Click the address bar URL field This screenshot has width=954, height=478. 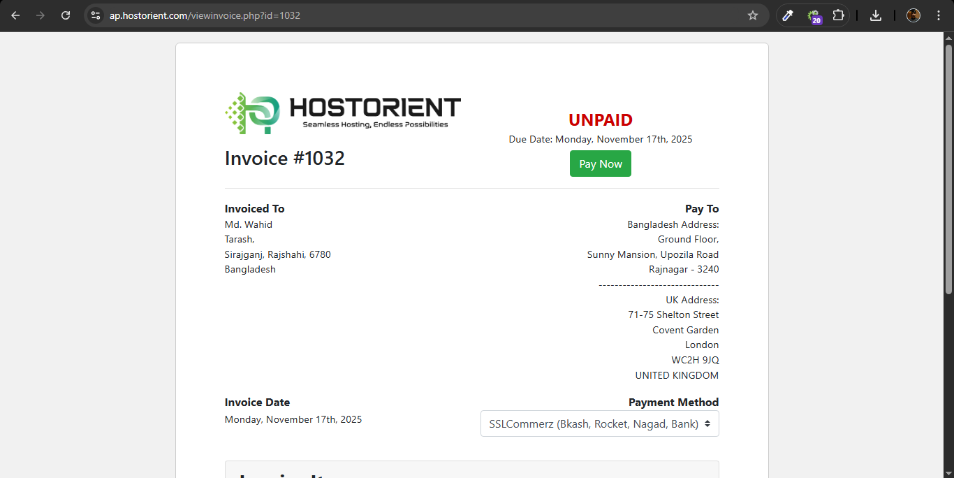pos(419,15)
